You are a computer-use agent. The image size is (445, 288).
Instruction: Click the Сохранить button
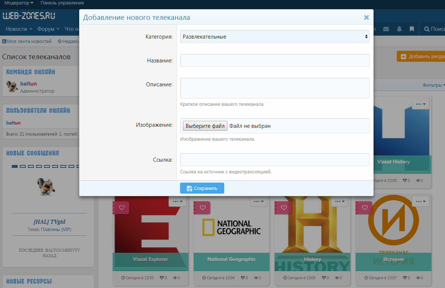[202, 188]
